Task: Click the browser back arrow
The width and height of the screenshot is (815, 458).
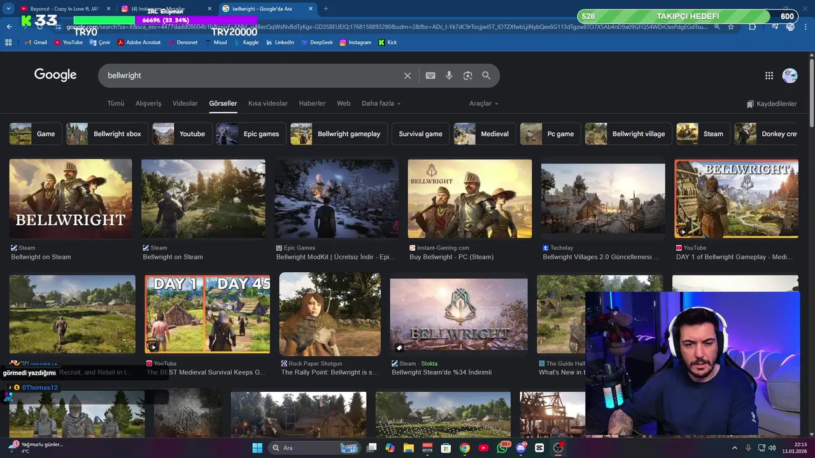Action: 9,27
